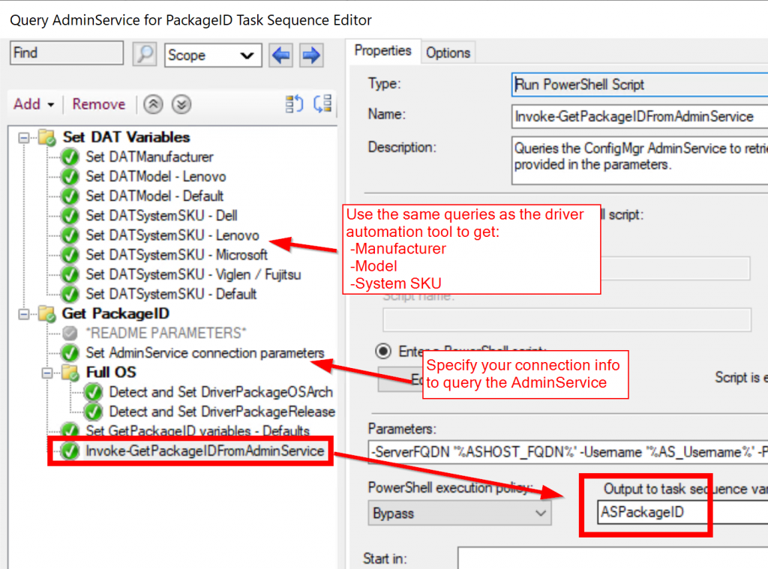Click the collapse all up-chevron icon

pyautogui.click(x=153, y=105)
